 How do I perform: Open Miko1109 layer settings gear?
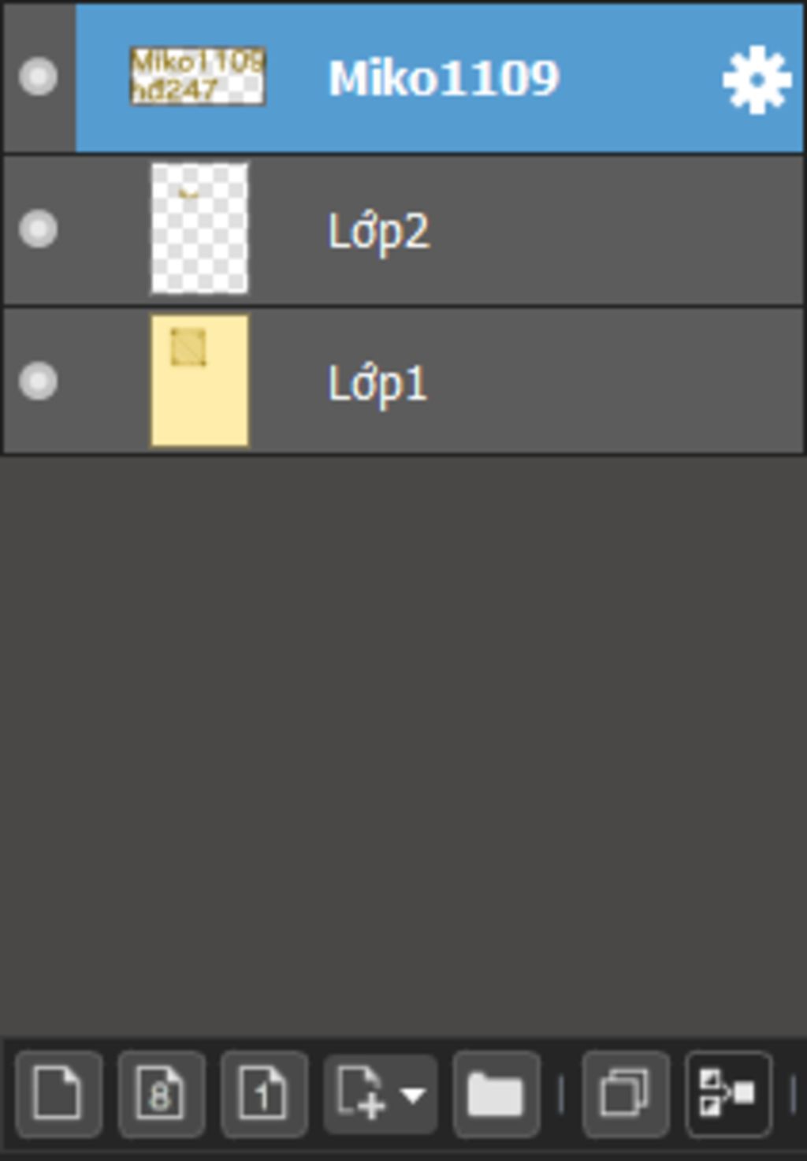pyautogui.click(x=757, y=79)
